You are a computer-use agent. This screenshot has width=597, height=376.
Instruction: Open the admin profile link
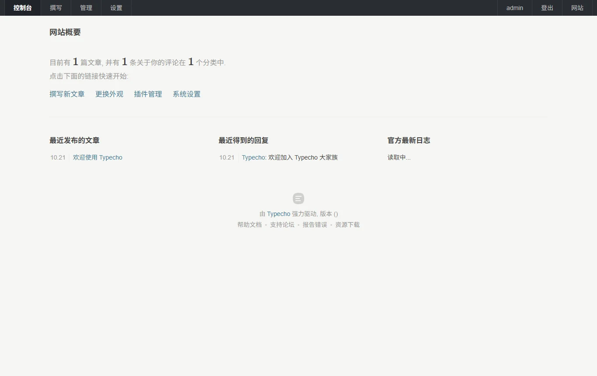coord(515,8)
